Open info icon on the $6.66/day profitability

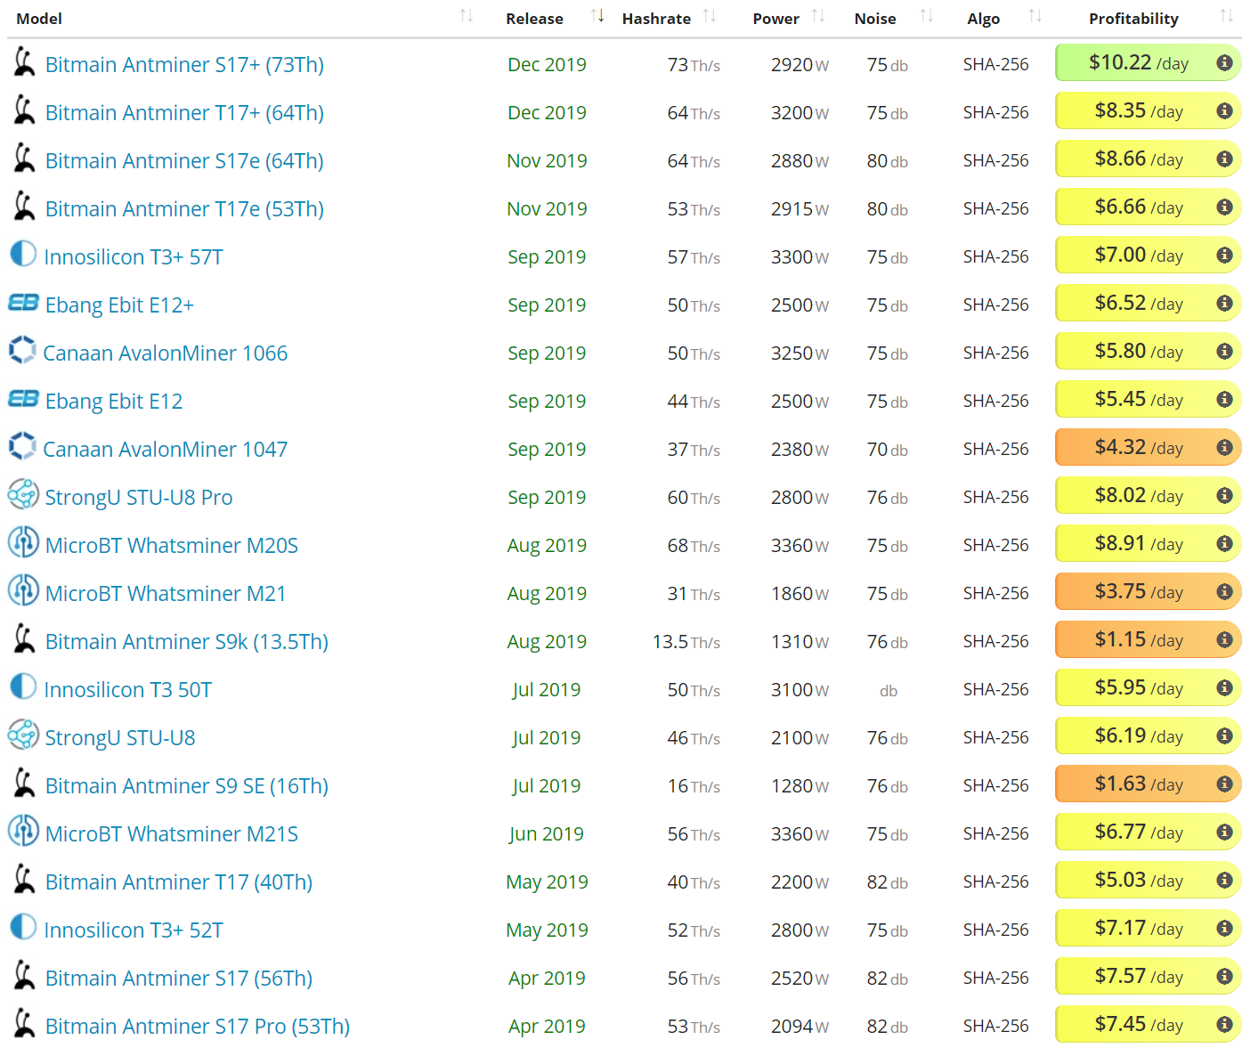point(1224,207)
